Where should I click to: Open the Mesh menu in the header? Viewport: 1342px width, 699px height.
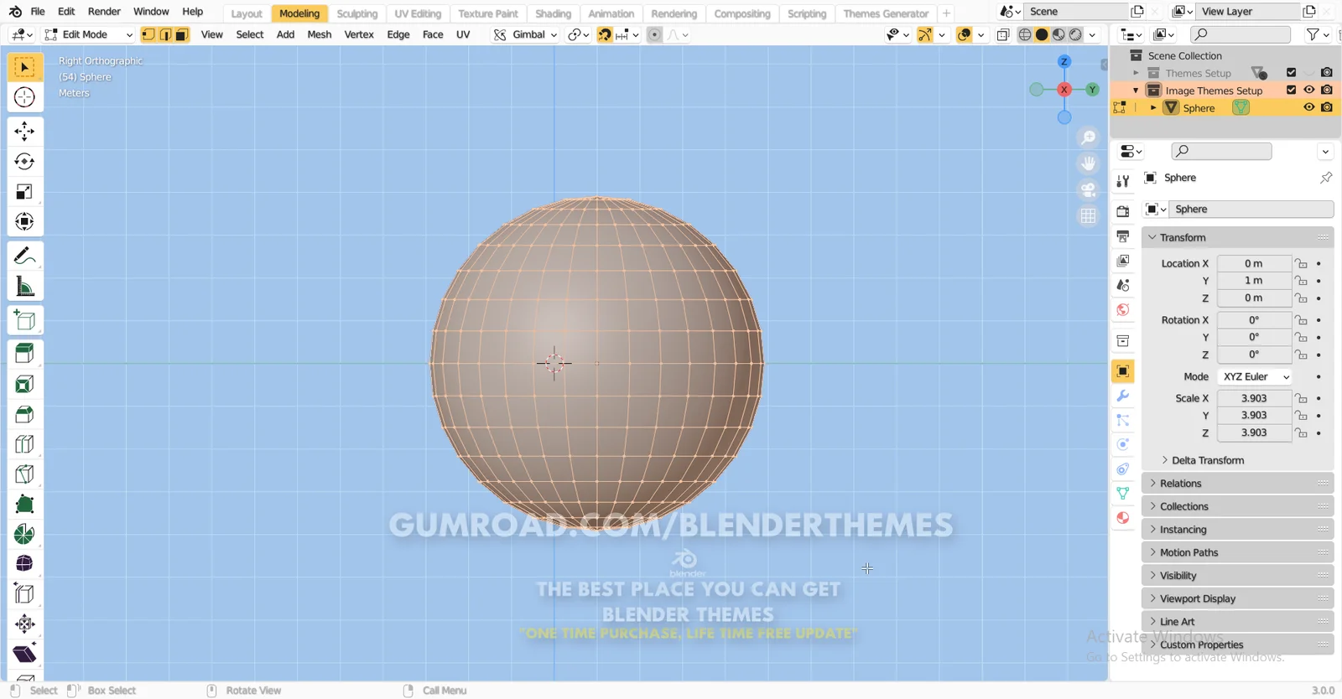pyautogui.click(x=319, y=34)
